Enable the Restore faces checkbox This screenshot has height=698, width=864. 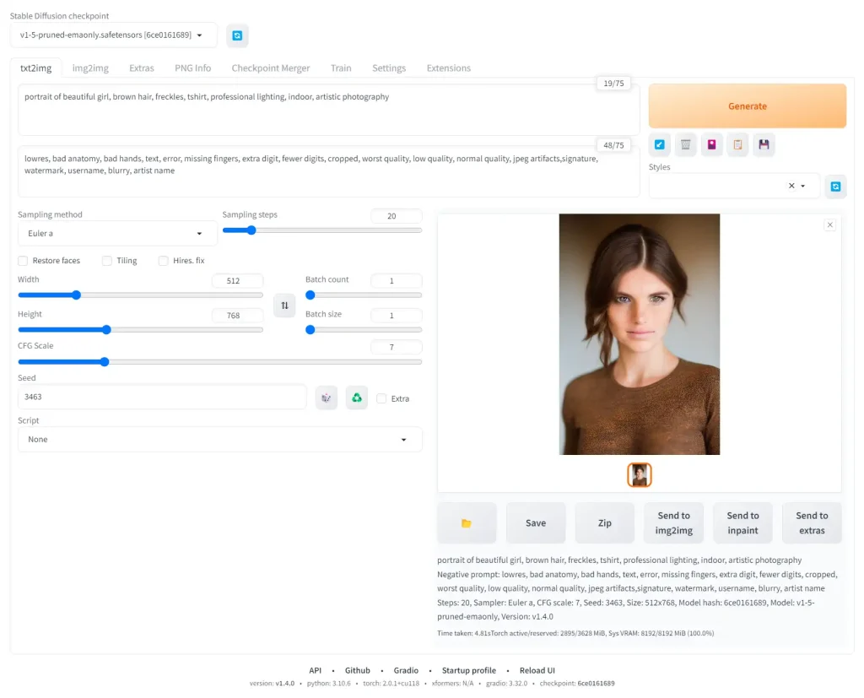[x=24, y=261]
